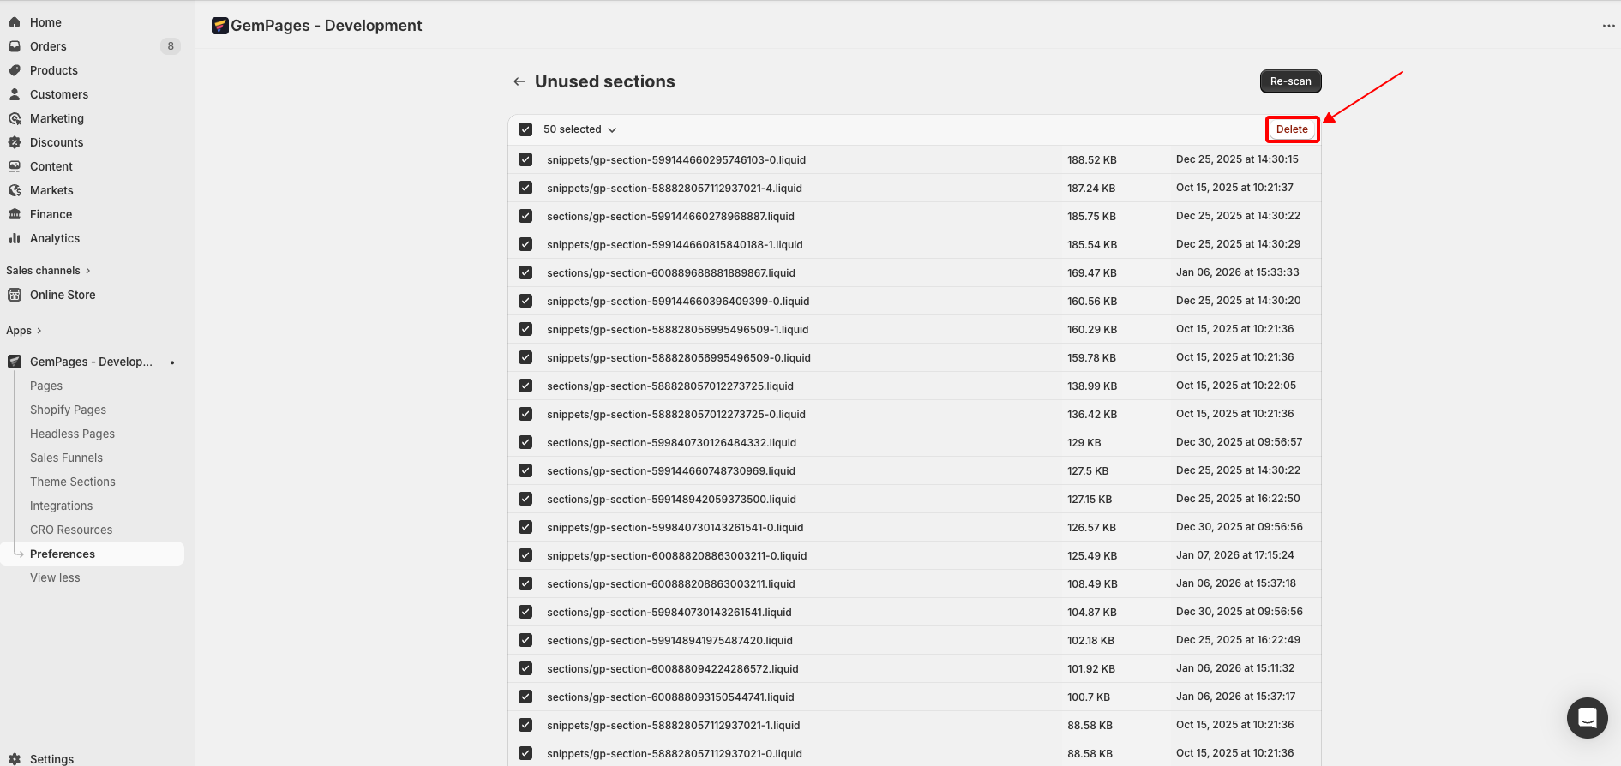Click file name sections/gp-section-599148942059373500.liquid
This screenshot has height=766, width=1621.
[671, 499]
